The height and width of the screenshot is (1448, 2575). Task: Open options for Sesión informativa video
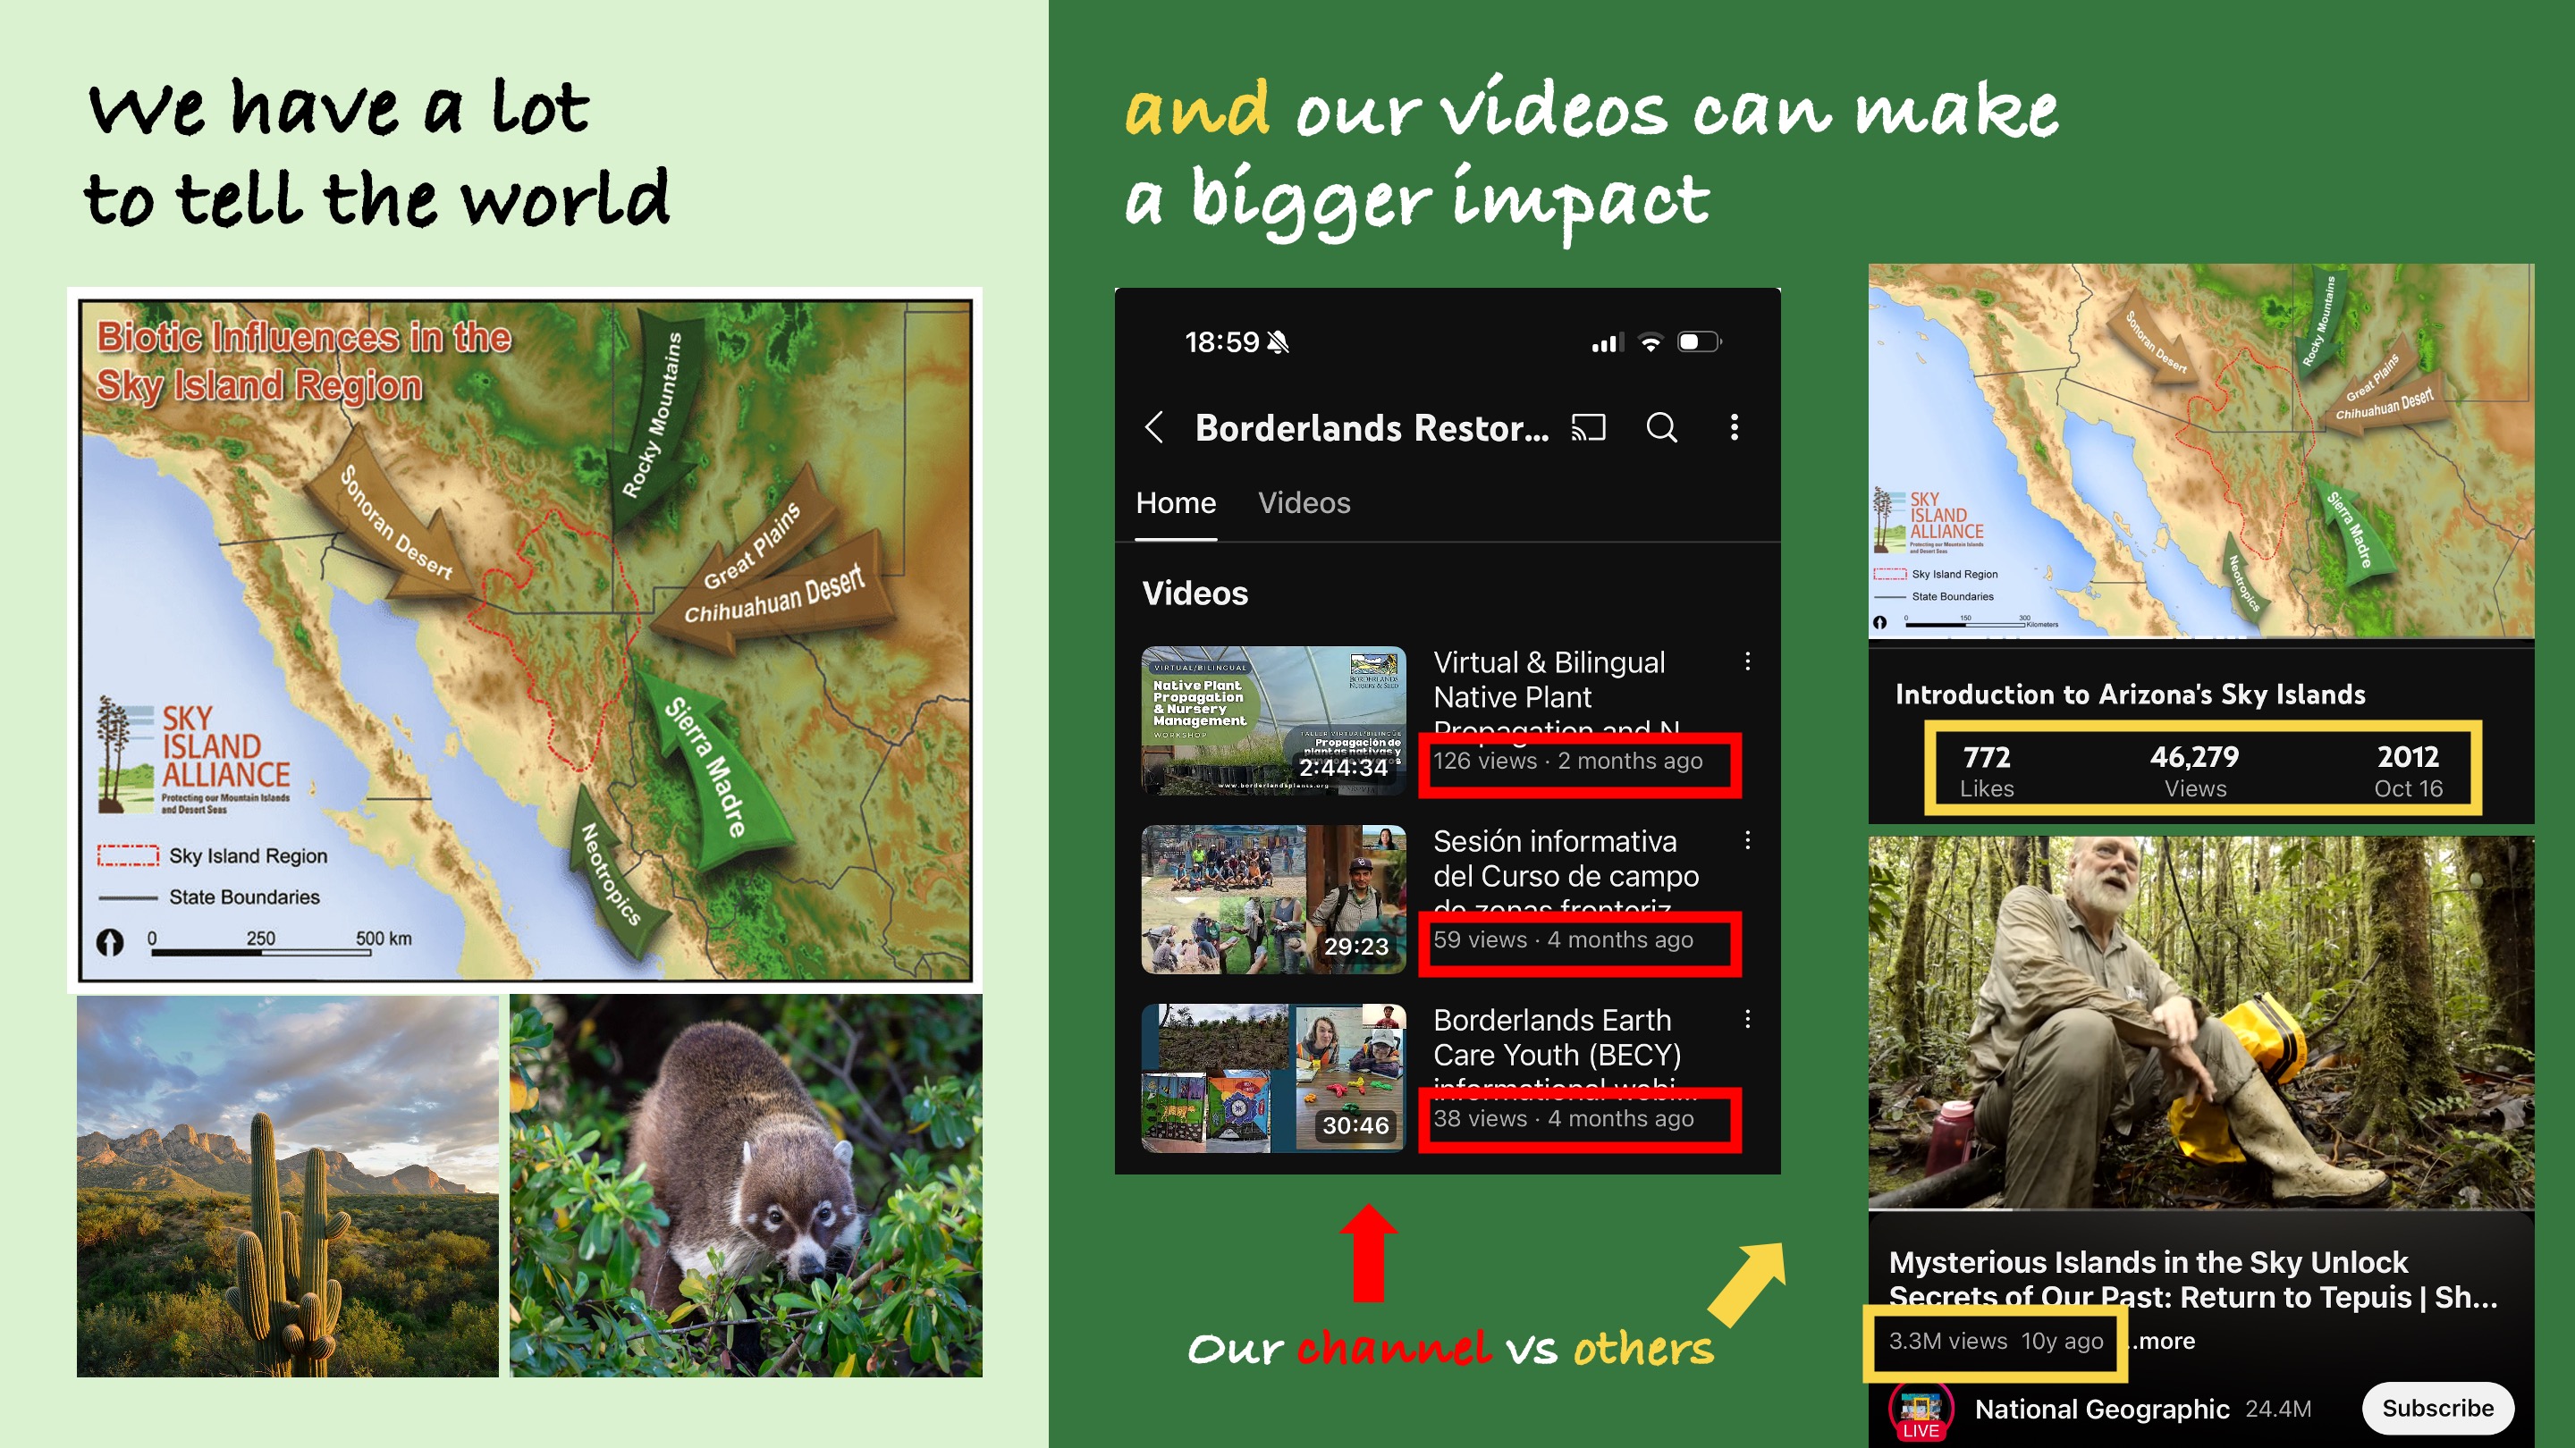(1747, 840)
